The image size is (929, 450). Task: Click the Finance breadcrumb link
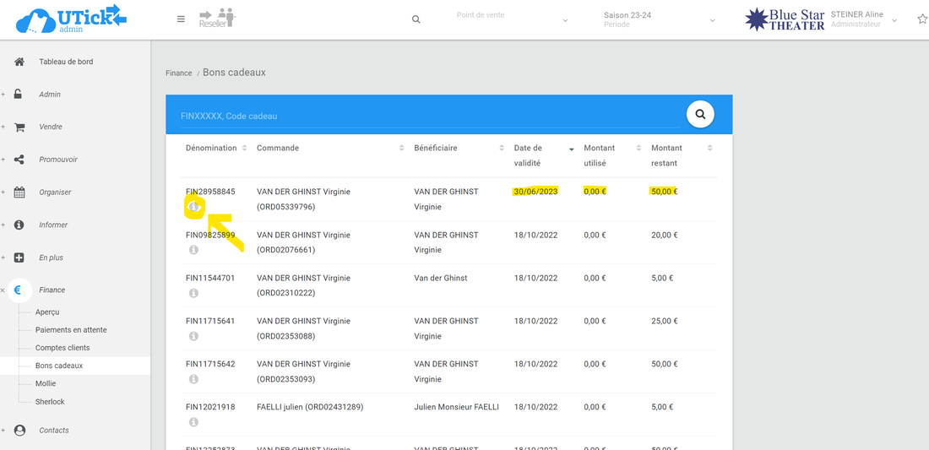point(178,73)
